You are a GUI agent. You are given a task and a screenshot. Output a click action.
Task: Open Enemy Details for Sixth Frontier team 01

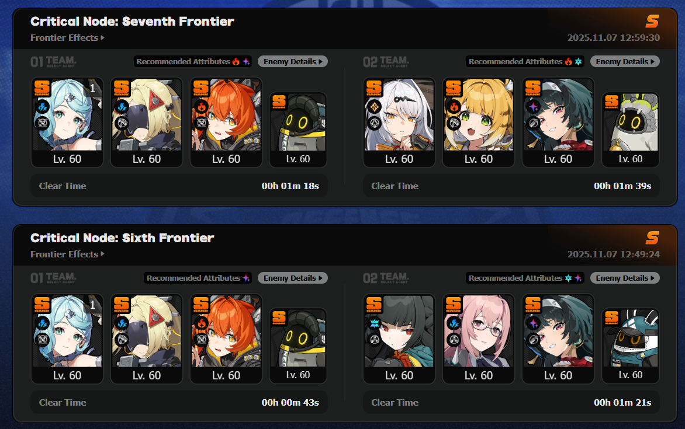tap(293, 278)
